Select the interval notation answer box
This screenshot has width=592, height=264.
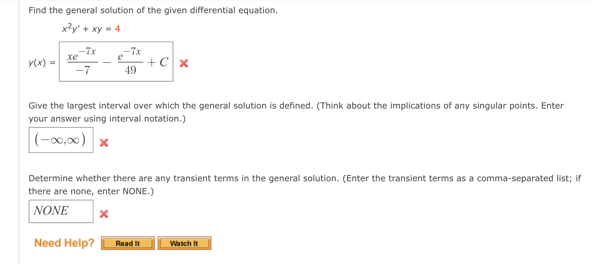[61, 141]
